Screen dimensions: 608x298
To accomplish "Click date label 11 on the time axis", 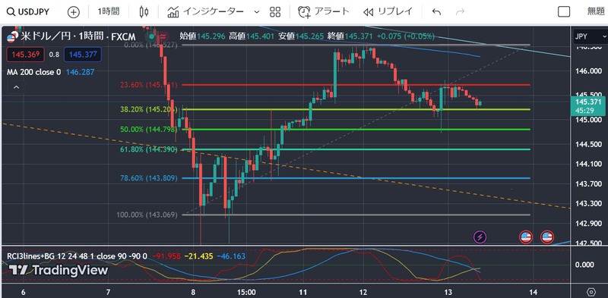I will click(303, 291).
